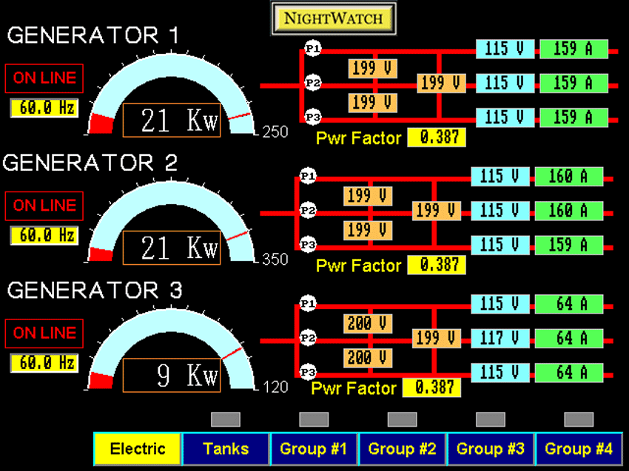Viewport: 629px width, 471px height.
Task: Click Generator 1 frequency 60.0 Hz field
Action: point(44,108)
